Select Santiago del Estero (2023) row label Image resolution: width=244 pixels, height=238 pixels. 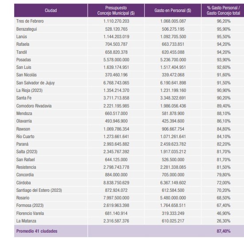39,190
